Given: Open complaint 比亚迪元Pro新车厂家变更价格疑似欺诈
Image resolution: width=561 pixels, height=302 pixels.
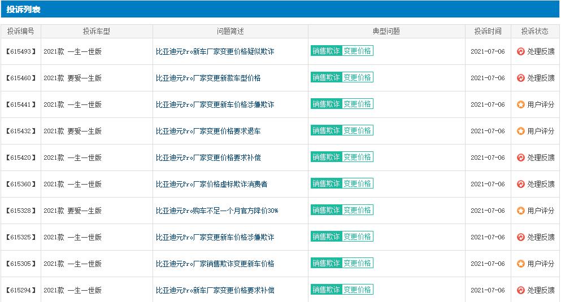Looking at the screenshot, I should point(215,51).
